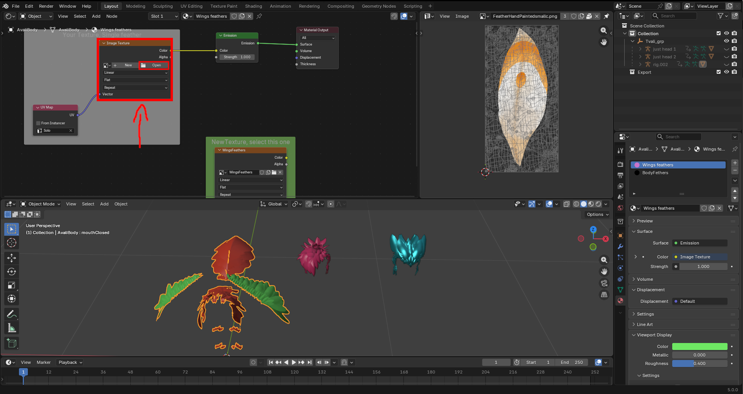Enable the From Instancer checkbox
Viewport: 743px width, 394px height.
39,123
